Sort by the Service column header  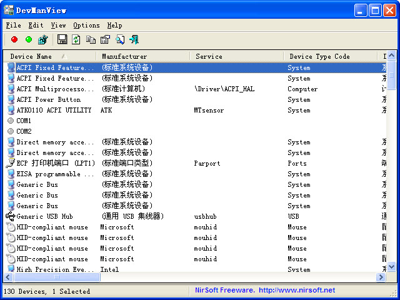[x=237, y=56]
